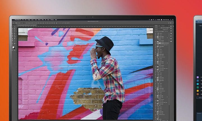Viewport: 202px width, 121px height.
Task: Switch to the Channels tab
Action: [x=160, y=26]
